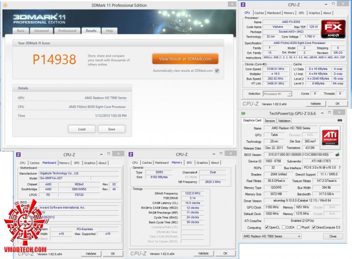The image size is (352, 259).
Task: Click the Core Speed 5109.01 MHz value
Action: pyautogui.click(x=275, y=69)
